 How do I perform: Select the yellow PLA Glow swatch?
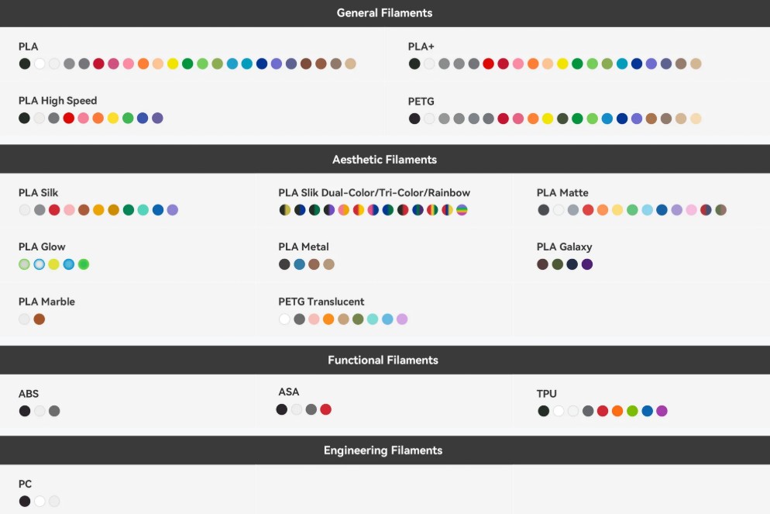(x=53, y=264)
